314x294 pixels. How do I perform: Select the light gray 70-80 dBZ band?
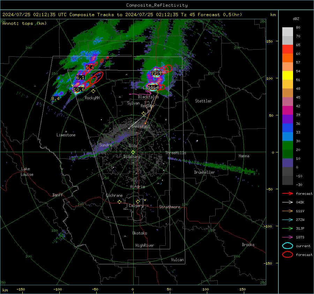287,32
